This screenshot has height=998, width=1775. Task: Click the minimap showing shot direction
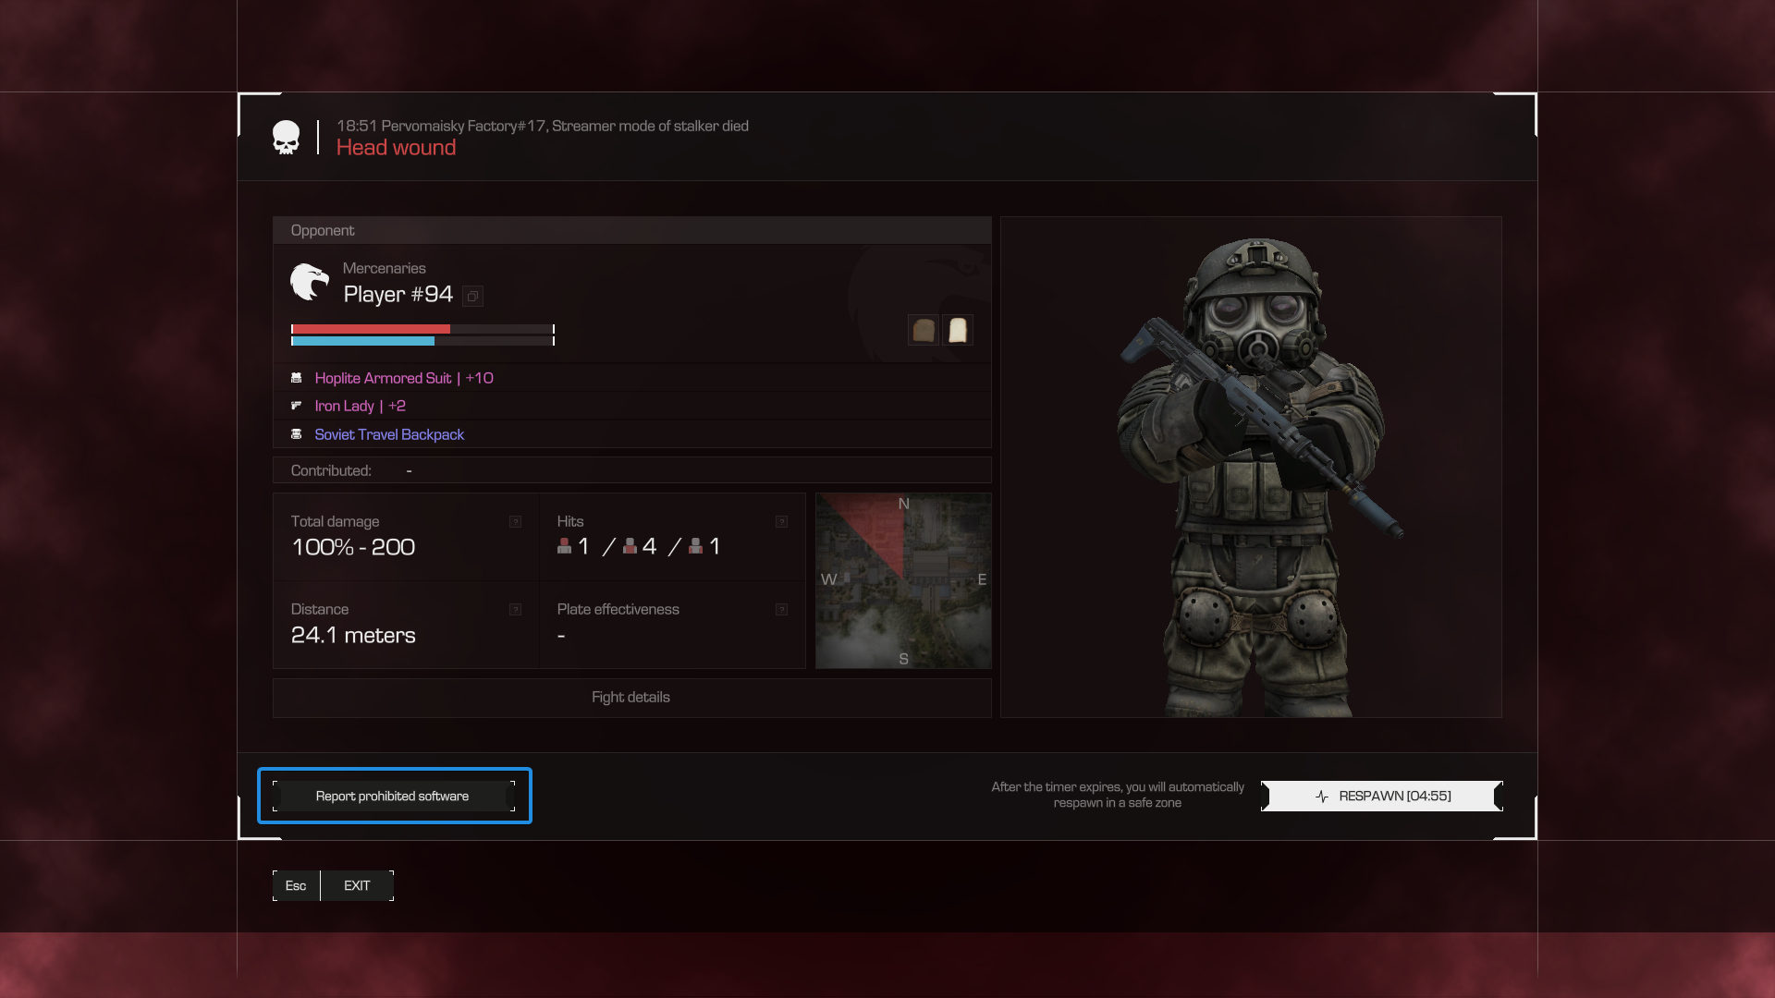tap(903, 580)
